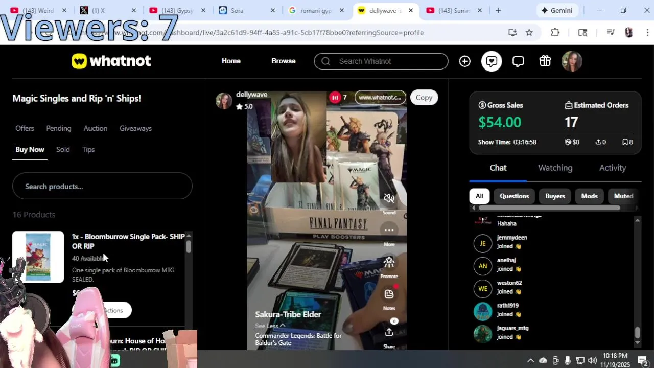
Task: Focus the Search products field
Action: [x=102, y=186]
